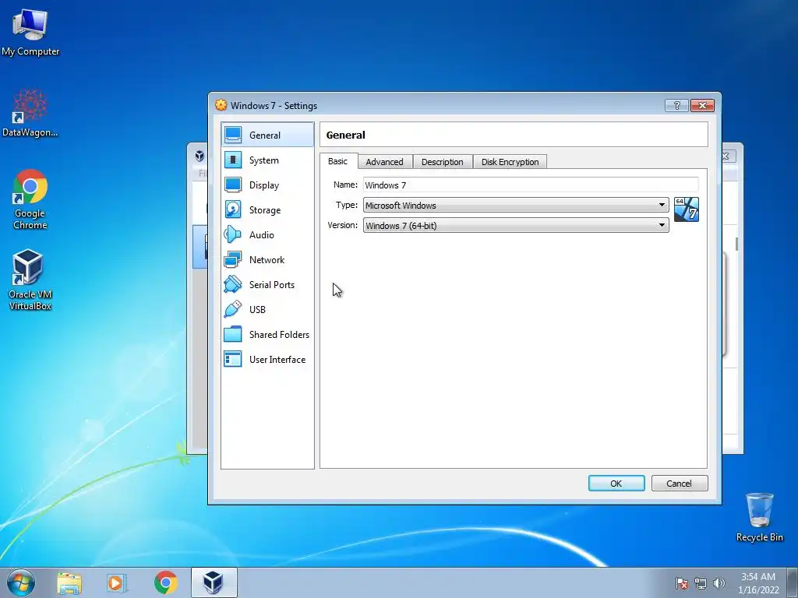This screenshot has width=798, height=598.
Task: Open My Computer desktop icon
Action: click(30, 31)
